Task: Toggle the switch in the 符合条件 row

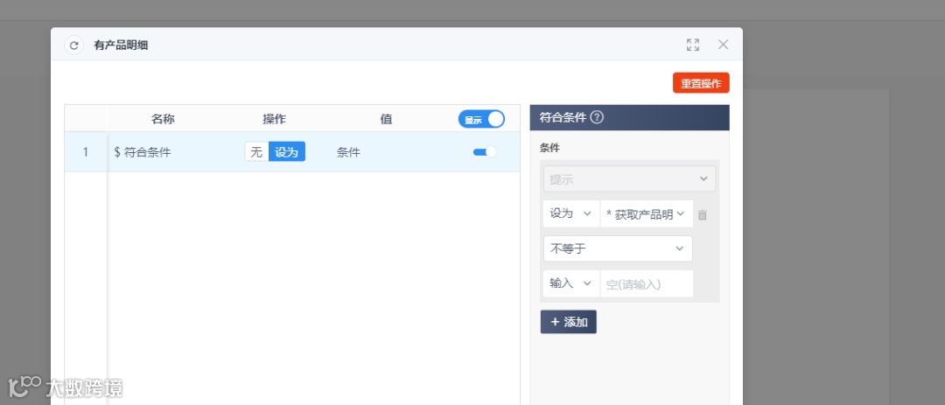Action: pos(485,152)
